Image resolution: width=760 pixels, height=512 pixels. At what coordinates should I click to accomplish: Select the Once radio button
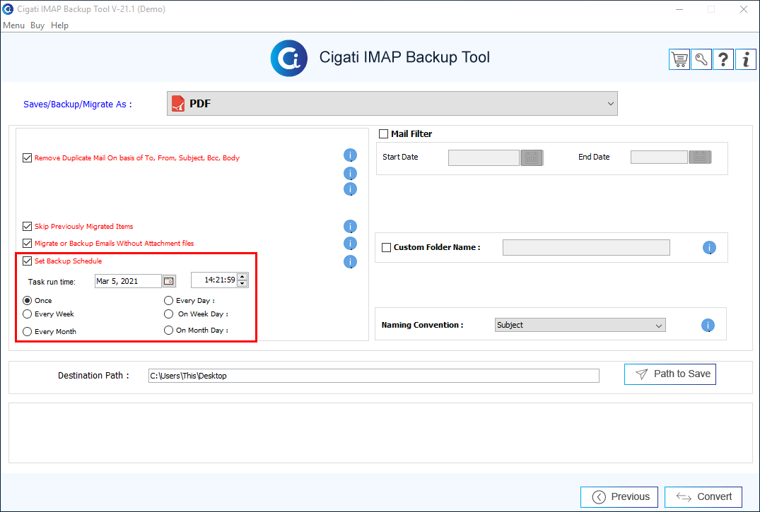pos(27,301)
